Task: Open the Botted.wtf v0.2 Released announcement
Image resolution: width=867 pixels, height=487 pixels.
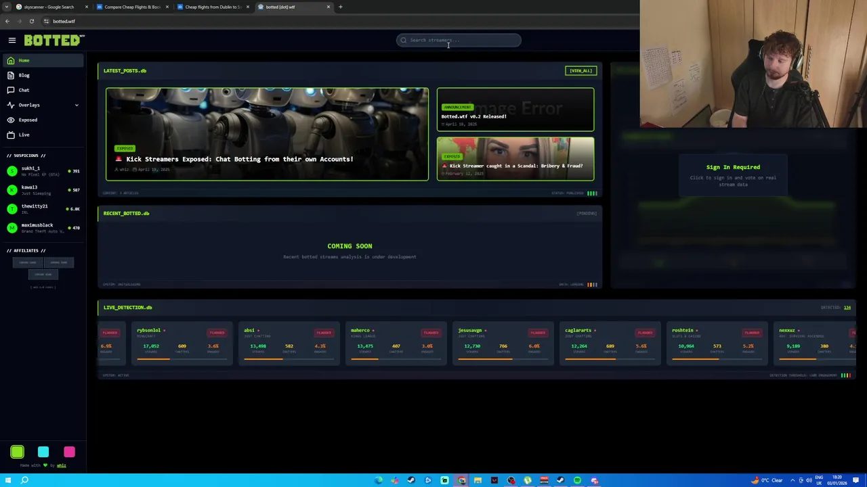Action: pos(515,110)
